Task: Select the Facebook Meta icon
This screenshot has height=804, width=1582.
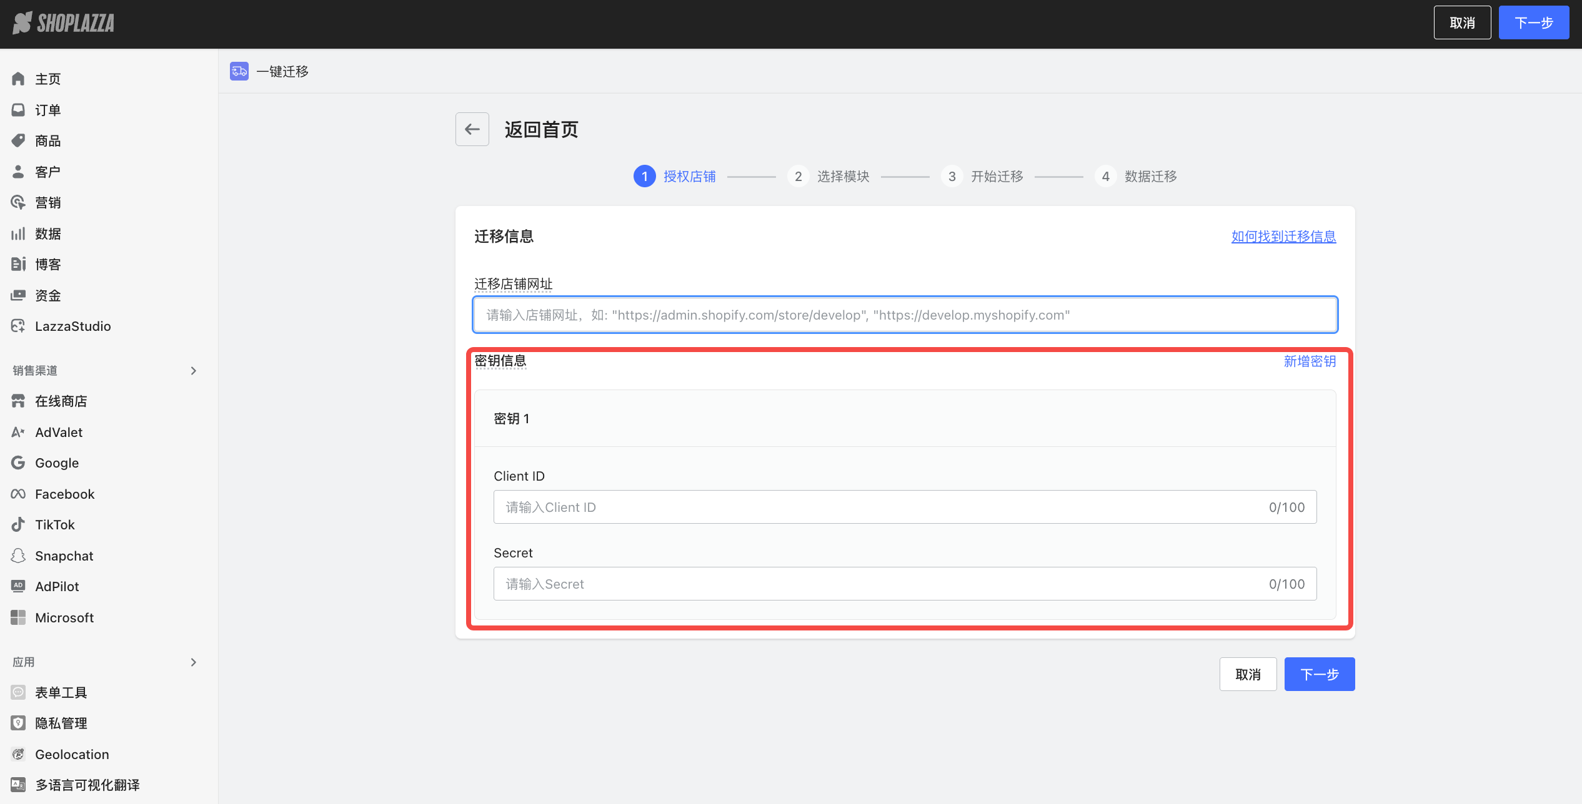Action: point(18,494)
